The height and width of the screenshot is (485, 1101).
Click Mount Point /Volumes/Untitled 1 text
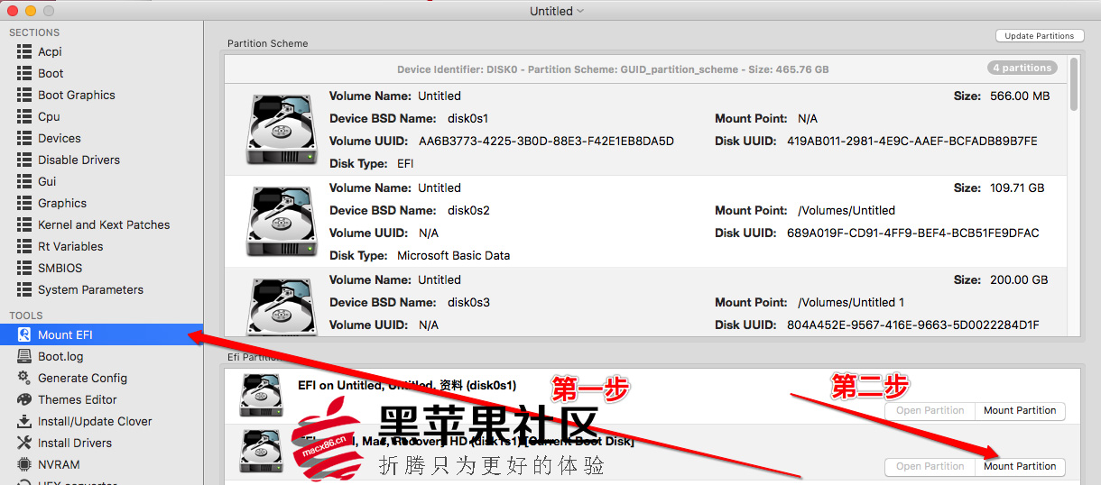(851, 302)
